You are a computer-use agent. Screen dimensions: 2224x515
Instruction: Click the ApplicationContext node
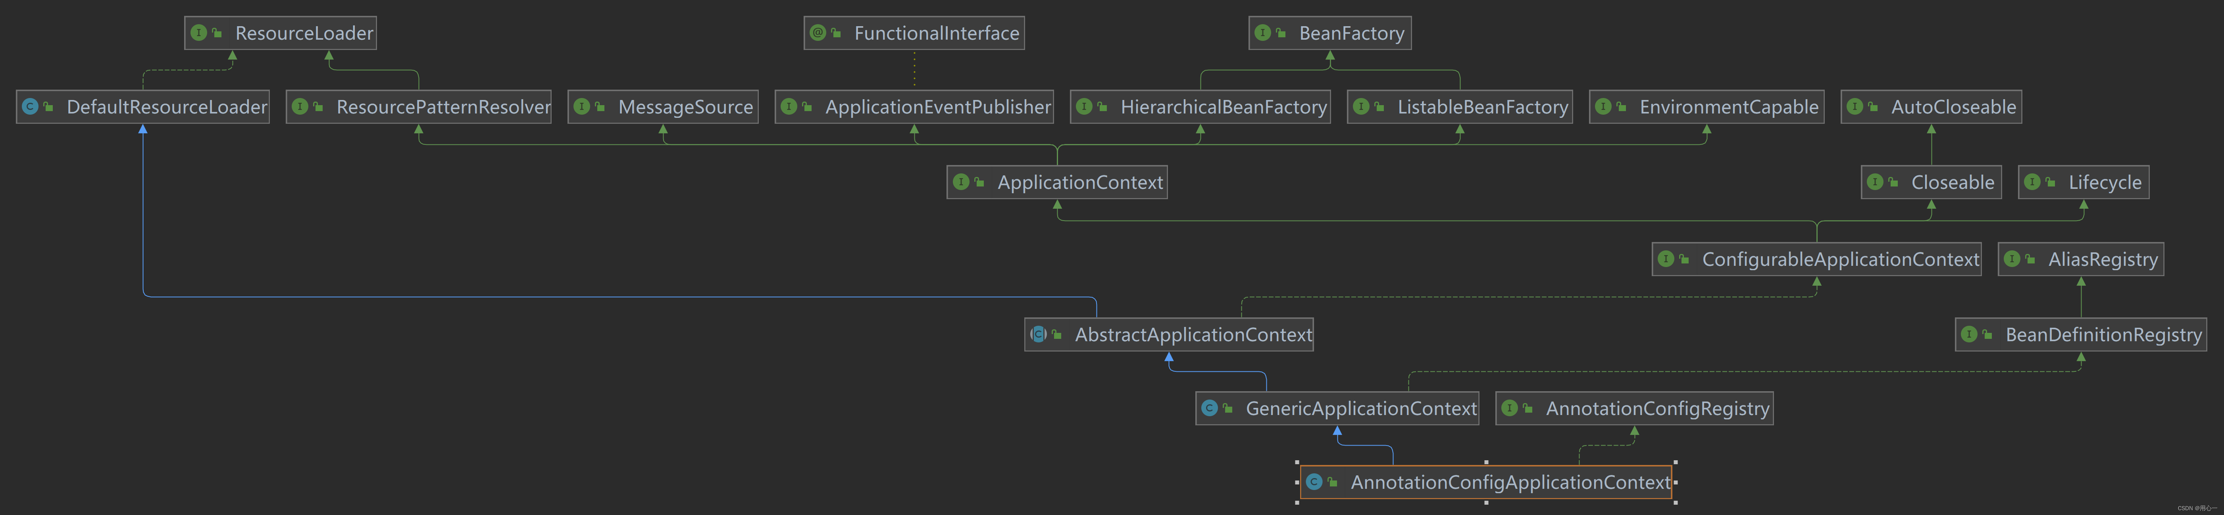[1058, 182]
